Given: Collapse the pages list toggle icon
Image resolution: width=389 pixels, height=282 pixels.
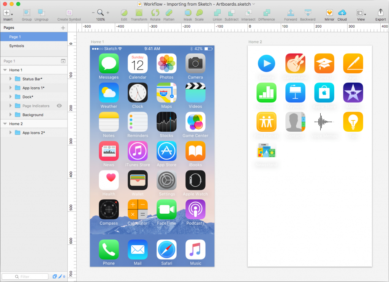Looking at the screenshot, I should pos(63,61).
